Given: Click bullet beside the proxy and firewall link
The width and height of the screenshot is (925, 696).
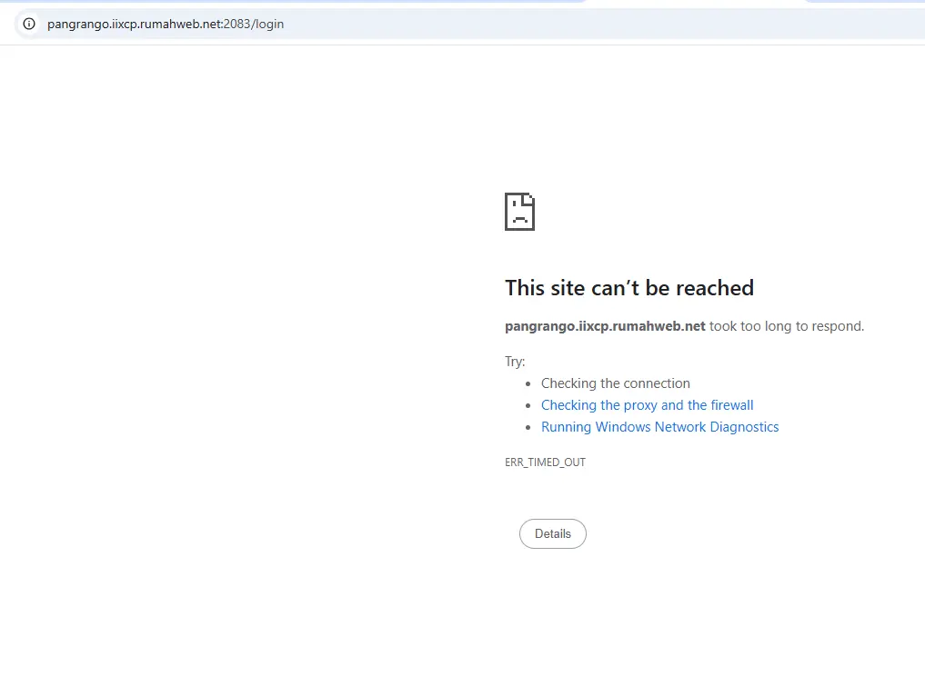Looking at the screenshot, I should click(x=528, y=405).
